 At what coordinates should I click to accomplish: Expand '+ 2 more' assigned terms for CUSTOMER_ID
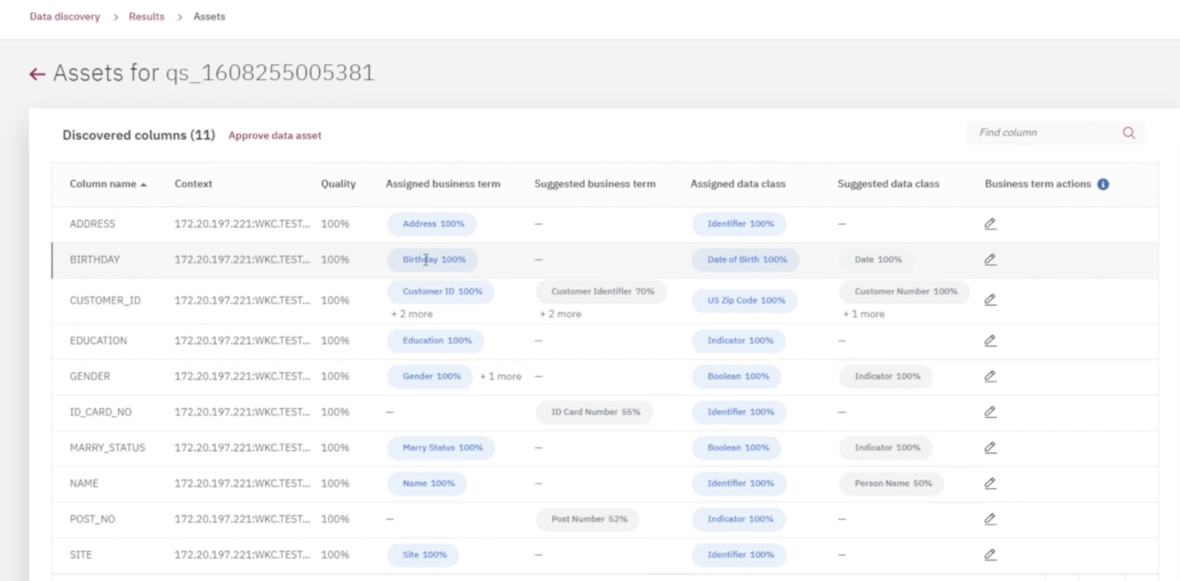coord(412,314)
